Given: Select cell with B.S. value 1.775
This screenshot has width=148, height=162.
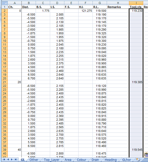Looking at the screenshot, I should [x=43, y=11].
